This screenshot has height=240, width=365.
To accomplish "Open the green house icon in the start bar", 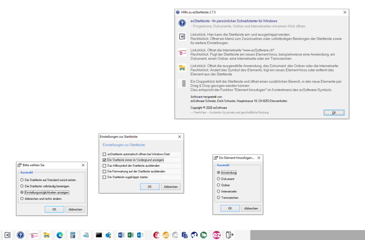I will [x=204, y=235].
